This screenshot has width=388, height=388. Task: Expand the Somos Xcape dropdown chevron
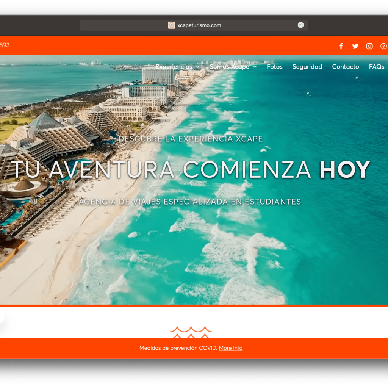255,67
